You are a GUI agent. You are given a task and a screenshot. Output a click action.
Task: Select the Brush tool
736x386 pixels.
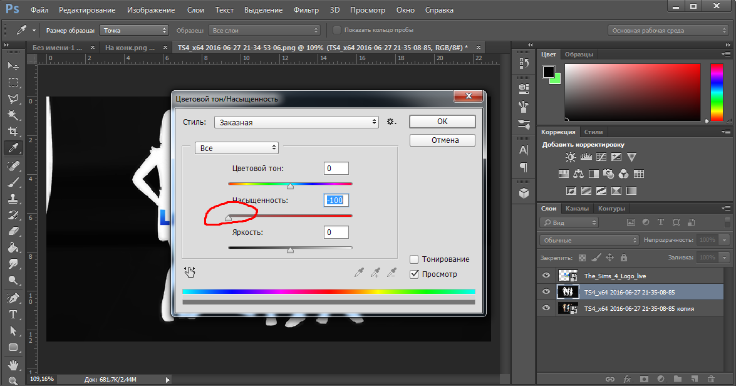[13, 182]
